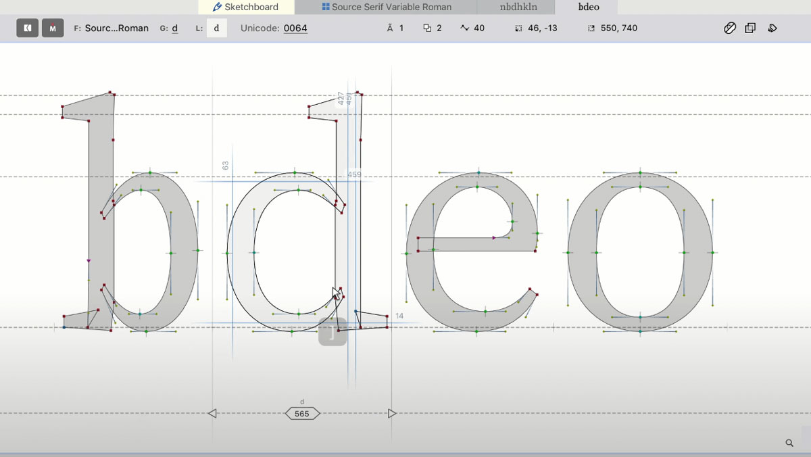Click the components count icon showing 1
The height and width of the screenshot is (457, 811).
(391, 28)
